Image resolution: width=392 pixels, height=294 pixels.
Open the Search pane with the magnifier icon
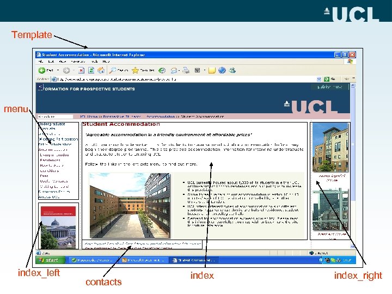click(x=113, y=70)
